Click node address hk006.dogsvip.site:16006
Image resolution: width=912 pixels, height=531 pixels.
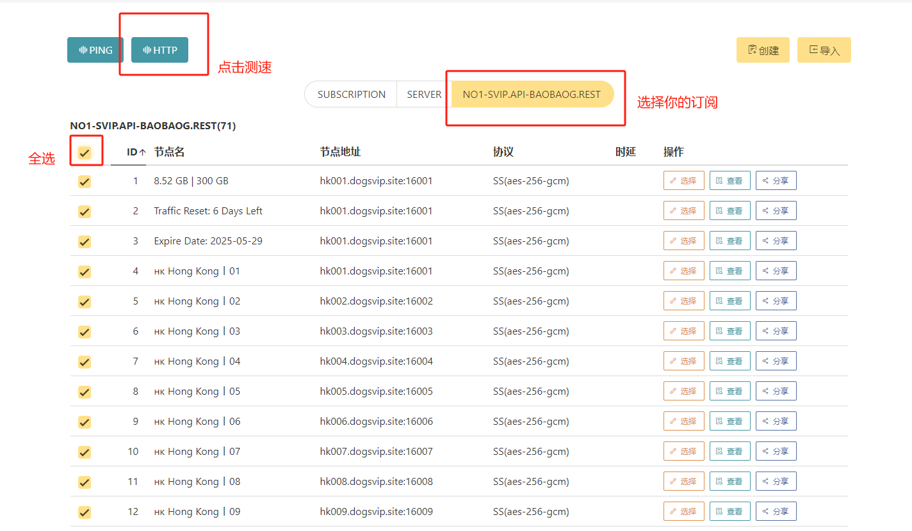click(376, 422)
